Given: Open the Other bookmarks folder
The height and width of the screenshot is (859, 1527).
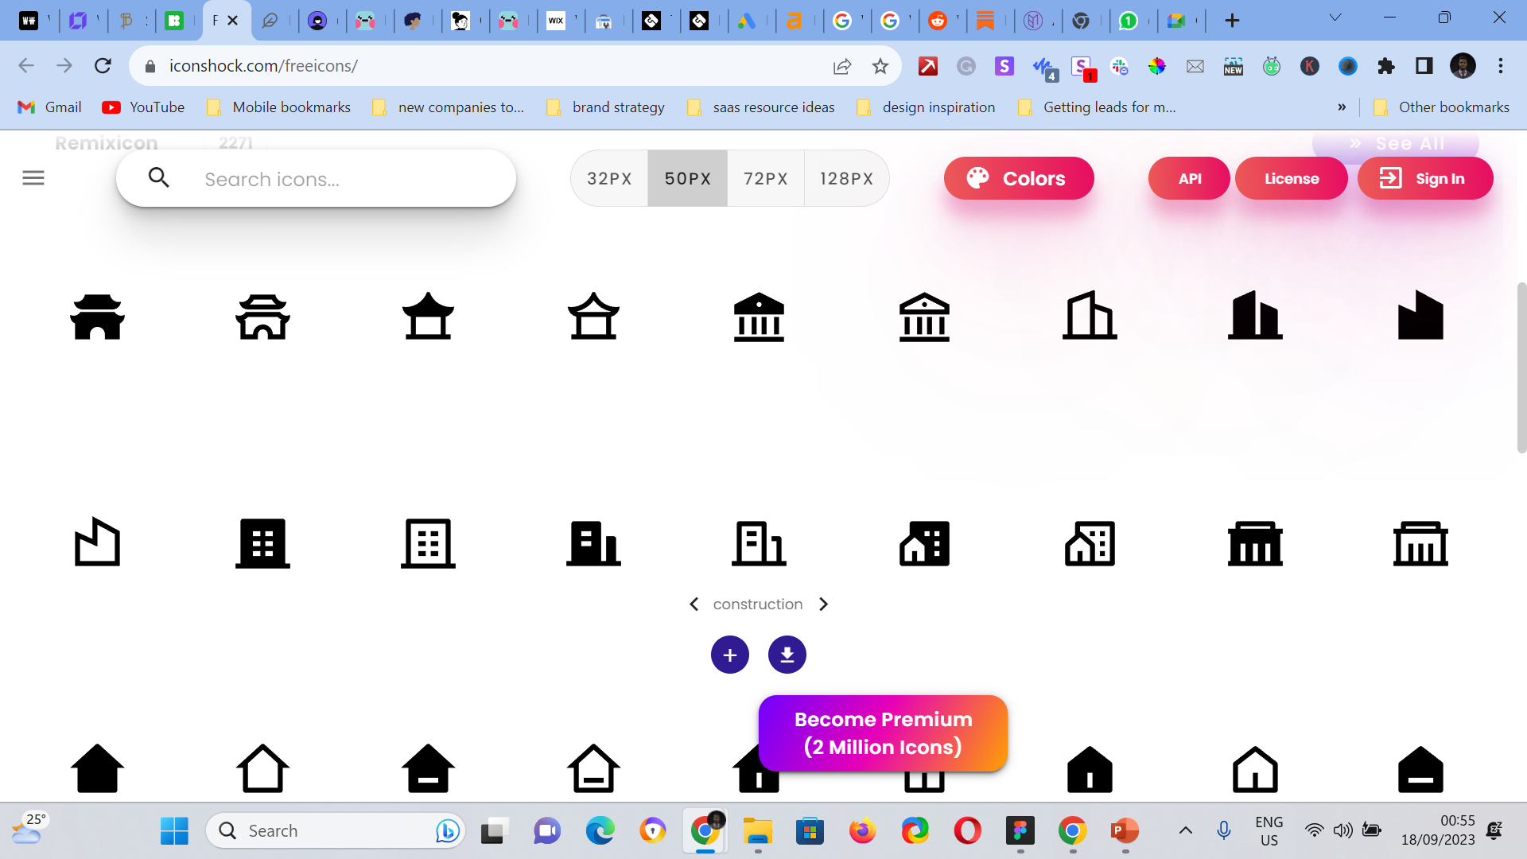Looking at the screenshot, I should tap(1441, 107).
